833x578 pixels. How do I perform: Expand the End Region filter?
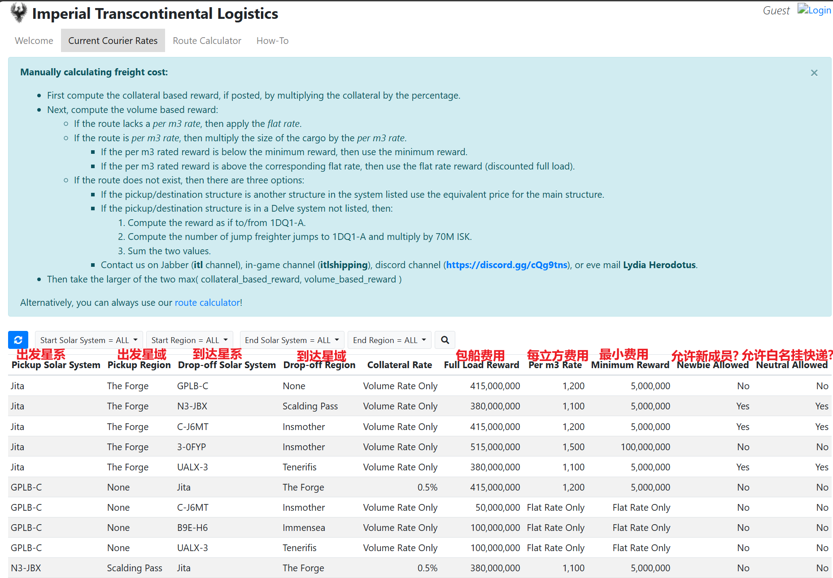[x=389, y=340]
